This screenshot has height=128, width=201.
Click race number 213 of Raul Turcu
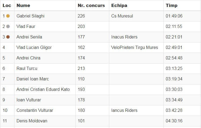(81, 68)
